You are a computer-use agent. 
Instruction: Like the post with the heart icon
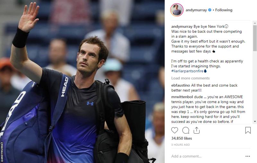[174, 130]
